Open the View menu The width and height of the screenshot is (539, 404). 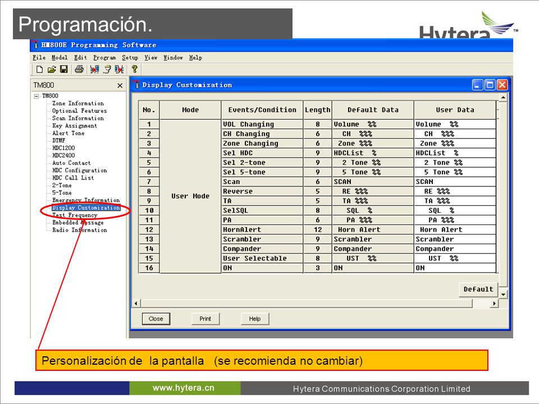(150, 58)
